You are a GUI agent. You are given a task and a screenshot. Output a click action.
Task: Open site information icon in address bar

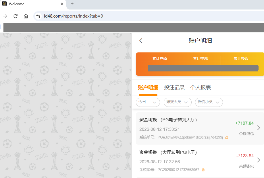coord(38,16)
